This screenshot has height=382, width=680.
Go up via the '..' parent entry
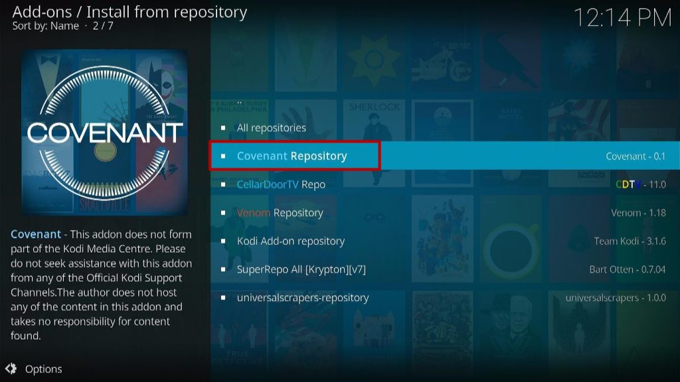(239, 103)
